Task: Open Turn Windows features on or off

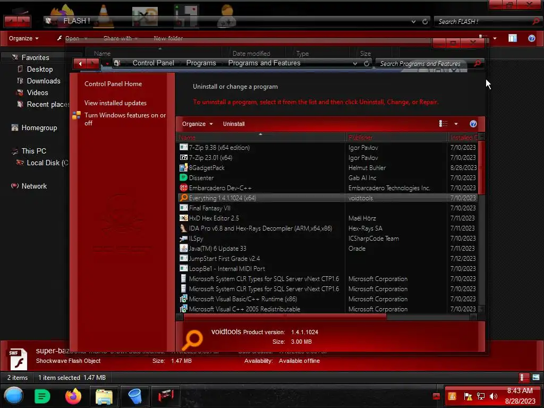Action: pos(125,119)
